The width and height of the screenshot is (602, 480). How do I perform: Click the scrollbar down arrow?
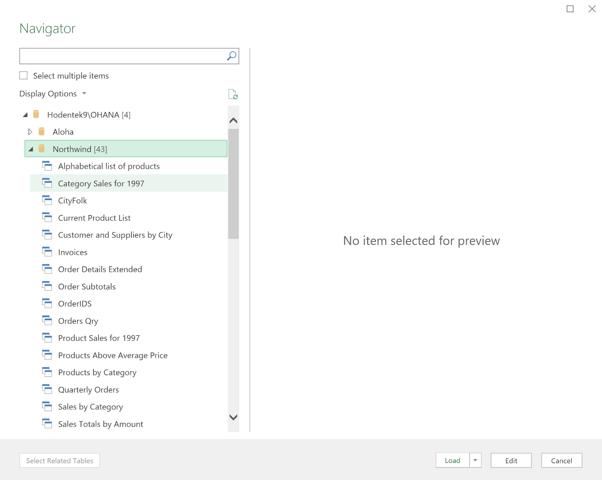tap(233, 417)
